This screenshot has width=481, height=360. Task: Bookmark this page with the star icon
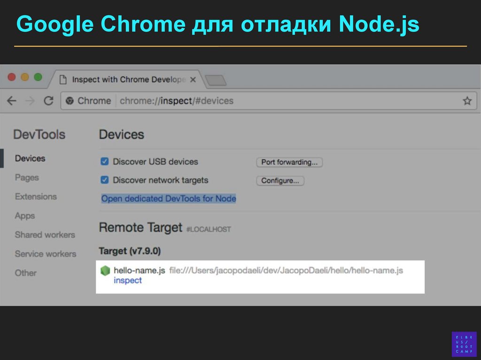coord(467,100)
